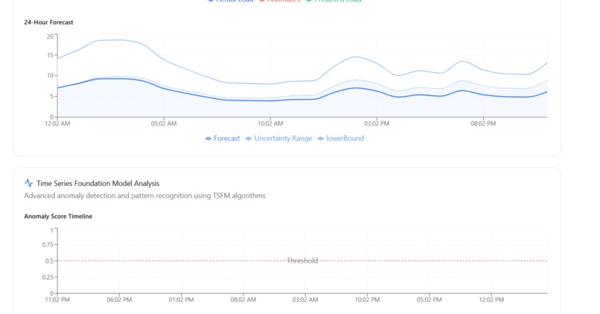Viewport: 600px width, 314px height.
Task: Click the 11:02 PM label on anomaly timeline
Action: (x=57, y=300)
